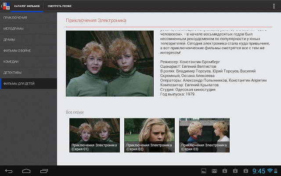
Task: Tap the Режиссер: Константин Бромберг line
Action: 190,62
